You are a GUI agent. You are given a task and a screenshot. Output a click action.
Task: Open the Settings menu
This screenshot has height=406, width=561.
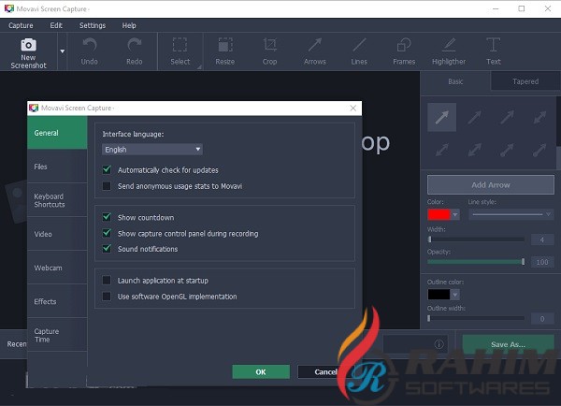pos(93,25)
